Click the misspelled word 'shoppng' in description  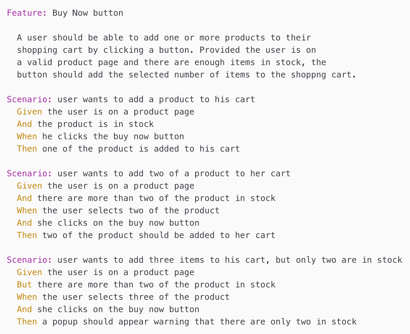308,75
